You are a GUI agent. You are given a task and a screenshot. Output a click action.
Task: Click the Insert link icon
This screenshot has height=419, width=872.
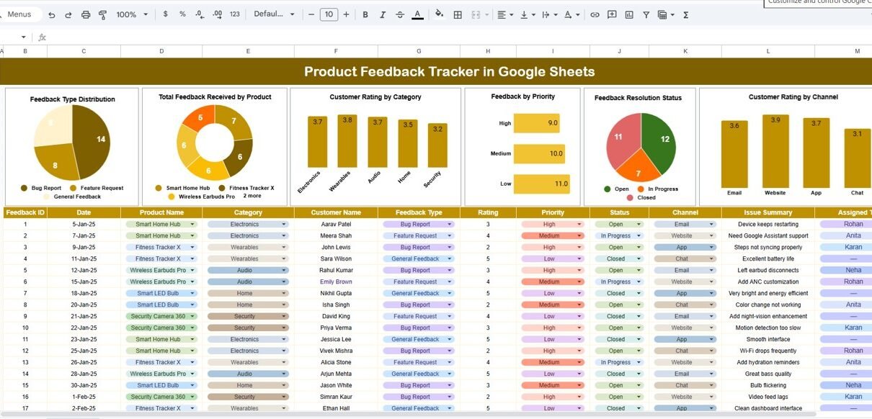coord(595,14)
